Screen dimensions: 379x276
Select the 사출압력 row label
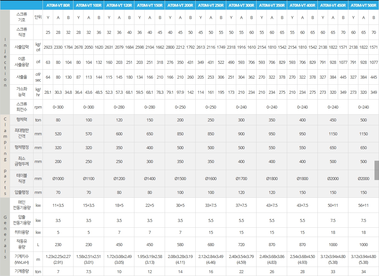point(22,47)
